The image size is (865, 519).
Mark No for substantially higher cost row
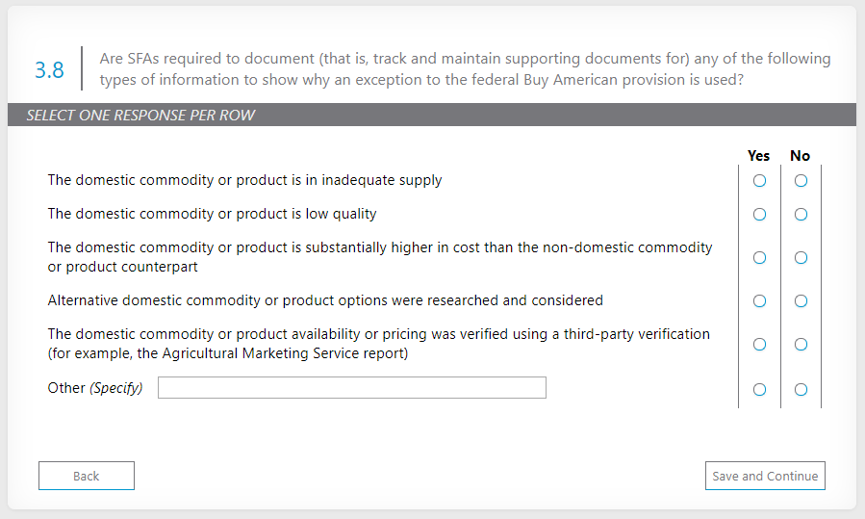(801, 257)
